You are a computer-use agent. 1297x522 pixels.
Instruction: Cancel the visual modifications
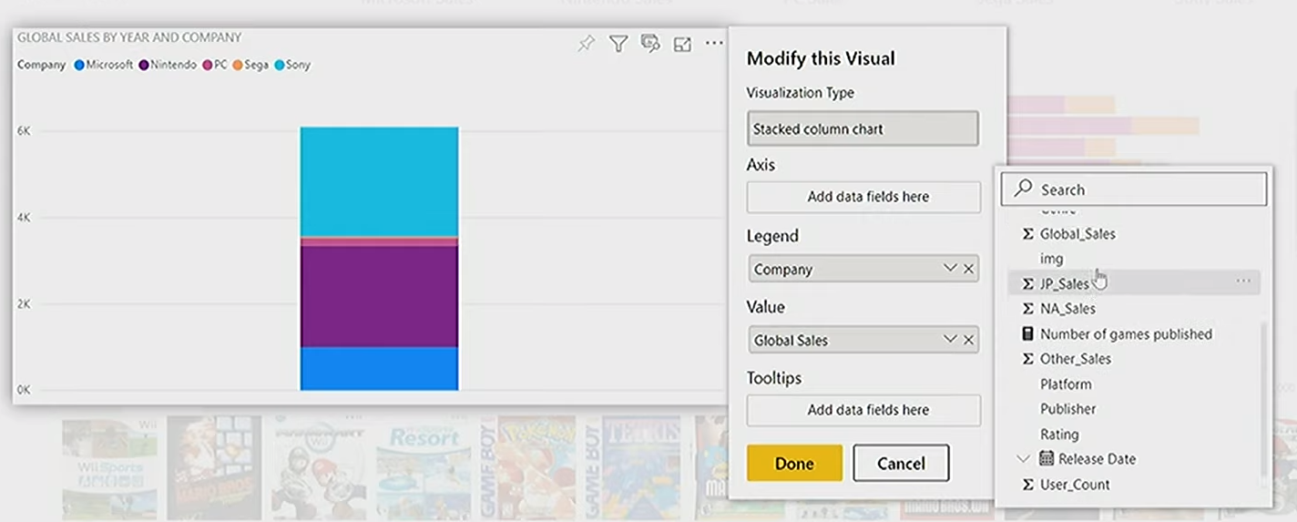[x=901, y=463]
